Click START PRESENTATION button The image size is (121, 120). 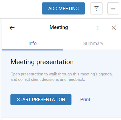point(41,100)
